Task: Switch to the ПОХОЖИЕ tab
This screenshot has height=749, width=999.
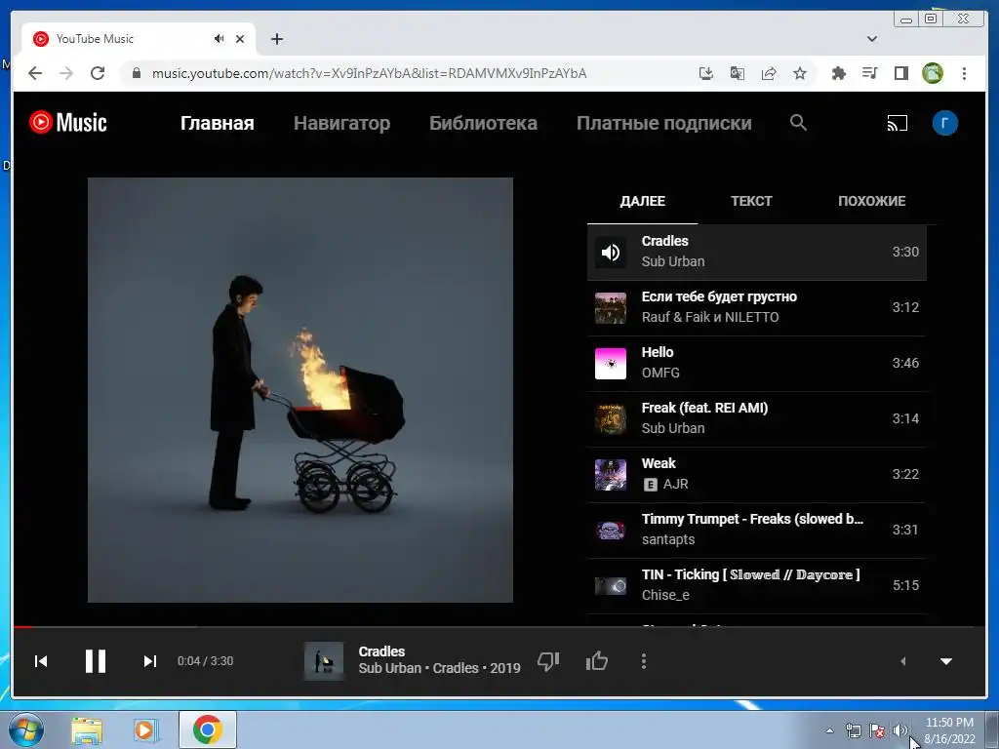Action: pos(871,201)
